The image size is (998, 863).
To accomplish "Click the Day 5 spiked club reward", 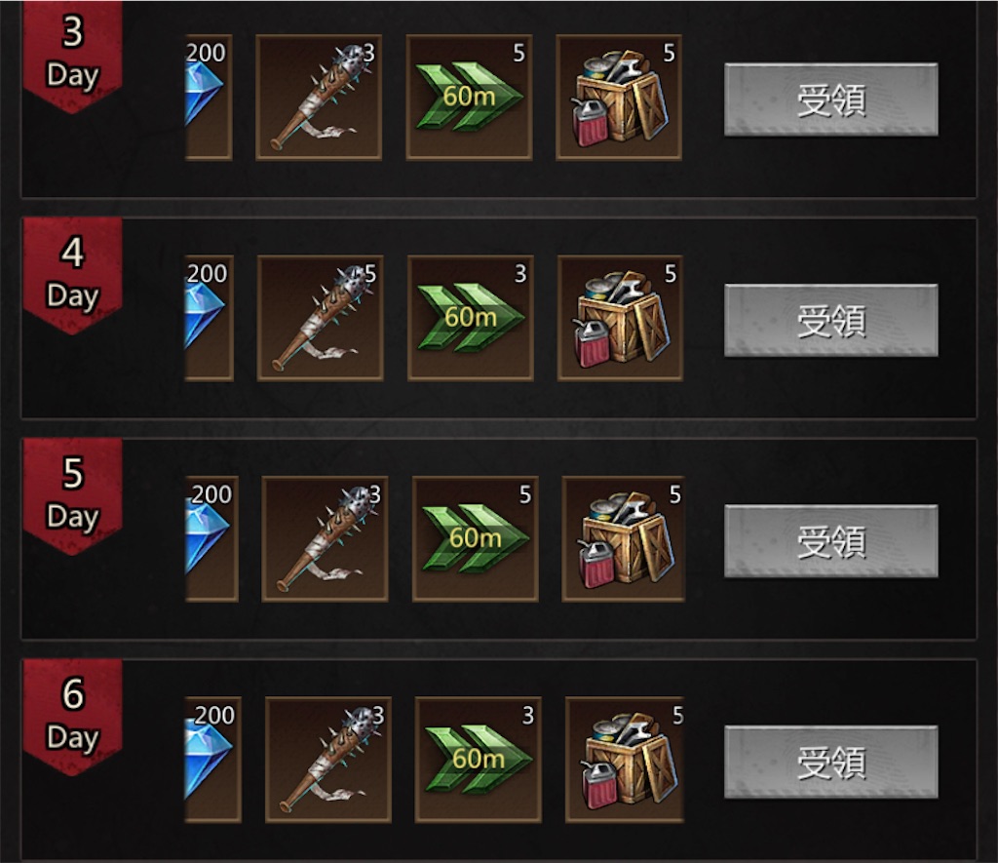I will (325, 539).
